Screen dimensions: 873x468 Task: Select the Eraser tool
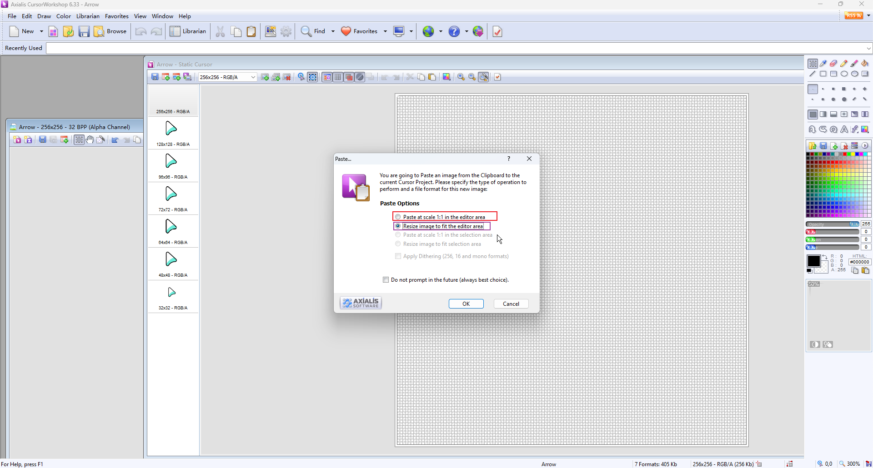tap(833, 64)
